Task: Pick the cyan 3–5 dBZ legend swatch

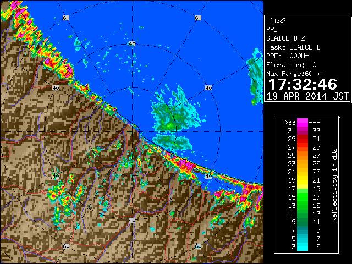Action: point(302,247)
